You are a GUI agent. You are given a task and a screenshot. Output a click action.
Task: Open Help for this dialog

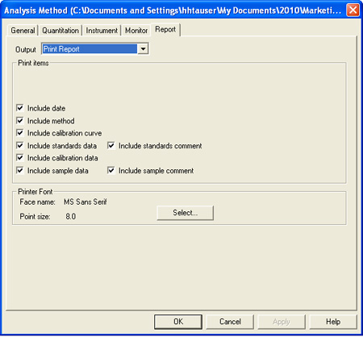click(333, 322)
